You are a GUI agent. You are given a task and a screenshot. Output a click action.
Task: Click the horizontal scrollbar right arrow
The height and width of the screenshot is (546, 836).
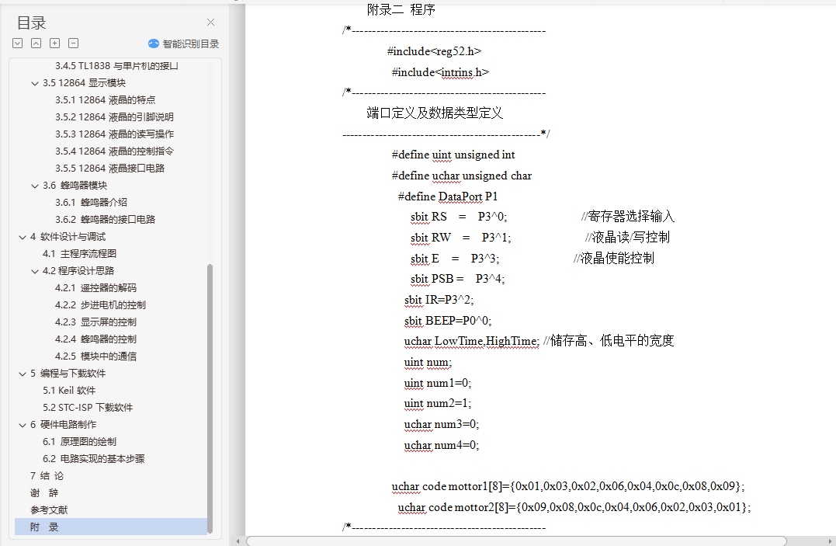(829, 541)
